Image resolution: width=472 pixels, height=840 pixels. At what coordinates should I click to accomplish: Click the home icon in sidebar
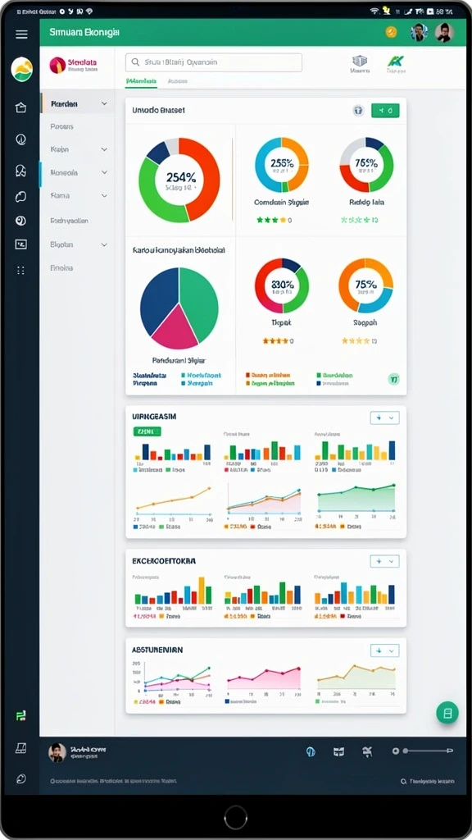20,107
